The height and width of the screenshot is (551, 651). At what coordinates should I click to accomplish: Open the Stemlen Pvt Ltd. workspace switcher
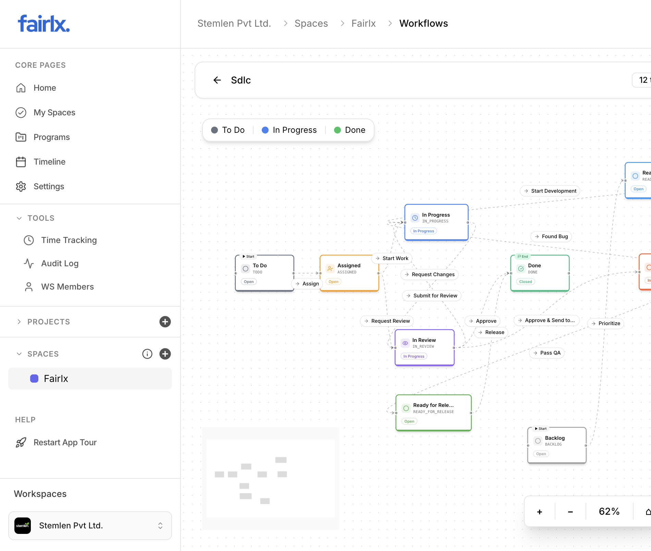(90, 526)
